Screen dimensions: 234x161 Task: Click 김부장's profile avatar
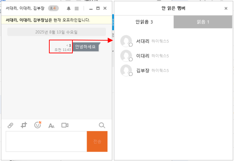coord(126,71)
